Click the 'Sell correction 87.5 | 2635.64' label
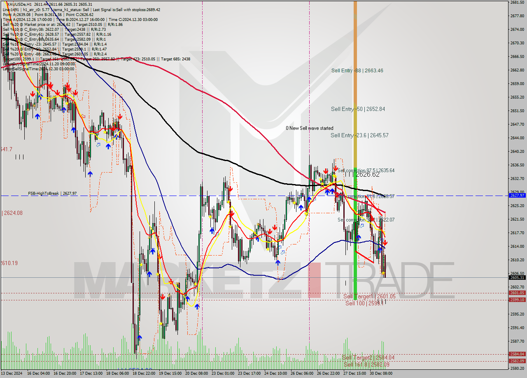 (366, 171)
